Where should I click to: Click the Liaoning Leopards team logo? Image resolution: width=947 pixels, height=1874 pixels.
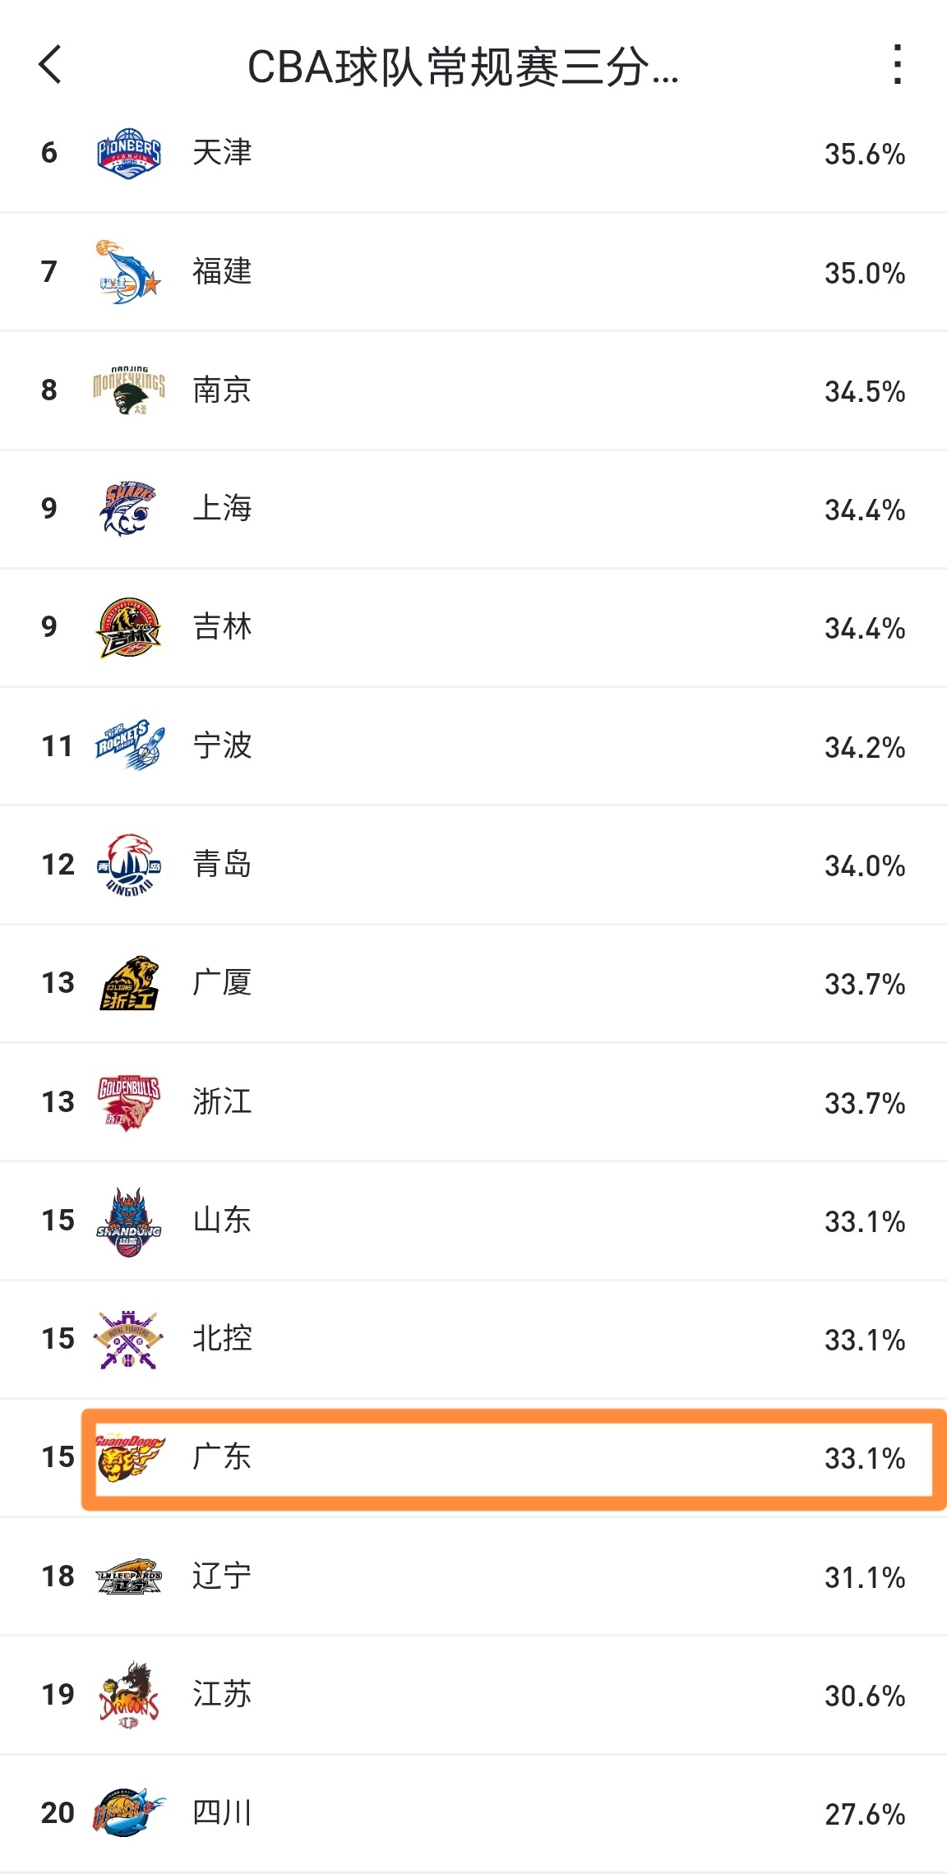[128, 1576]
